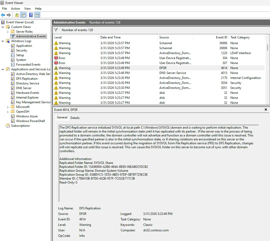
Task: Sort events by Source column header
Action: (x=175, y=37)
